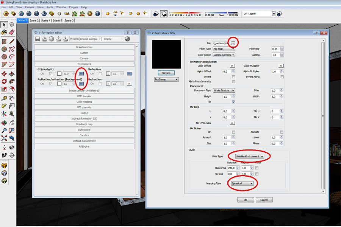The width and height of the screenshot is (341, 227).
Task: Check the Invert checkbox in texture editor
Action: tap(233, 77)
